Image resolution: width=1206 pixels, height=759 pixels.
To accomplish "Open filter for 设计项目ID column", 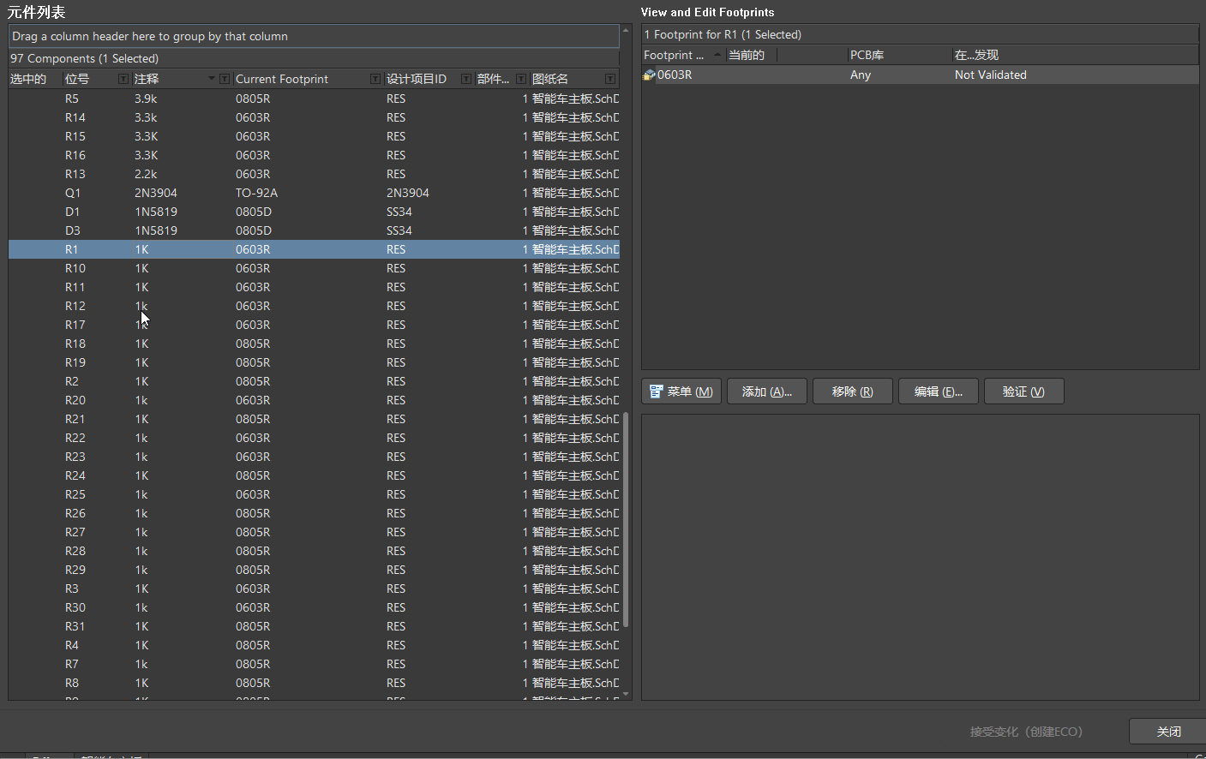I will tap(466, 79).
